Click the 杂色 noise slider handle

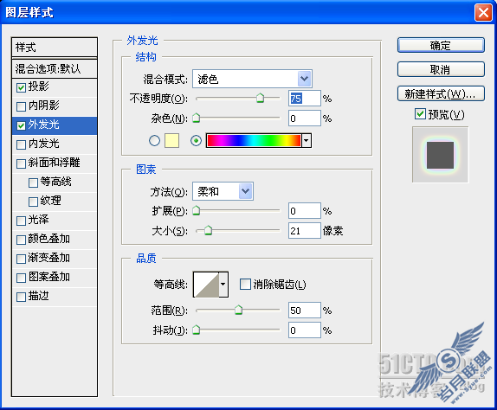(197, 118)
